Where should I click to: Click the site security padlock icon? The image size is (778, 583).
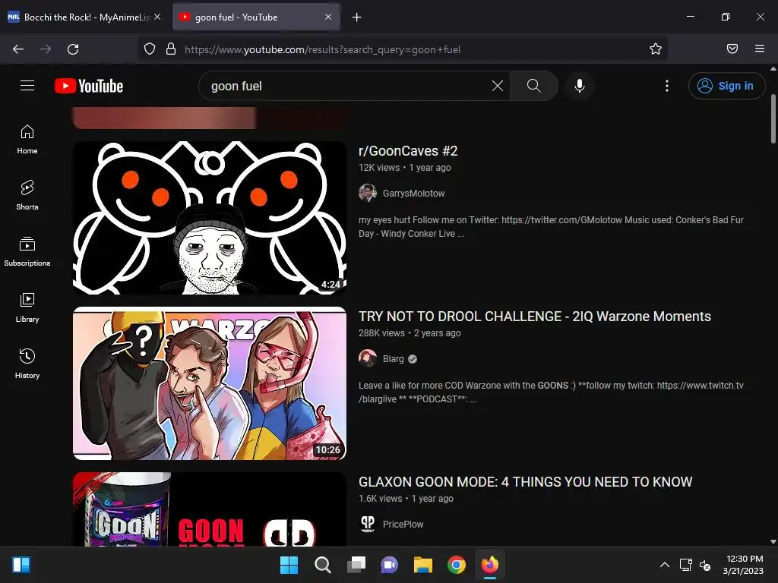click(x=171, y=49)
